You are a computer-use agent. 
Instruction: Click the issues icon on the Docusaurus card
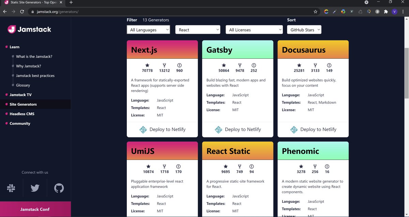(x=329, y=66)
